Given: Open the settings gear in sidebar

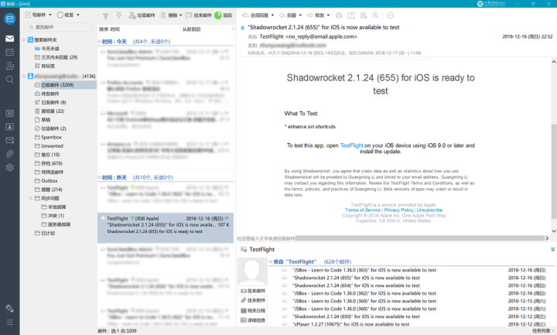Looking at the screenshot, I should click(9, 167).
